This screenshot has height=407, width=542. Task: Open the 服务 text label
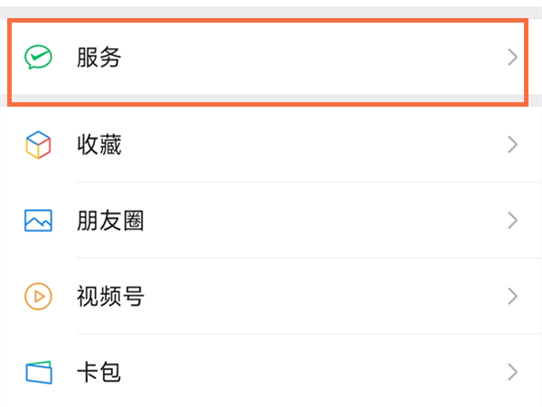click(99, 58)
